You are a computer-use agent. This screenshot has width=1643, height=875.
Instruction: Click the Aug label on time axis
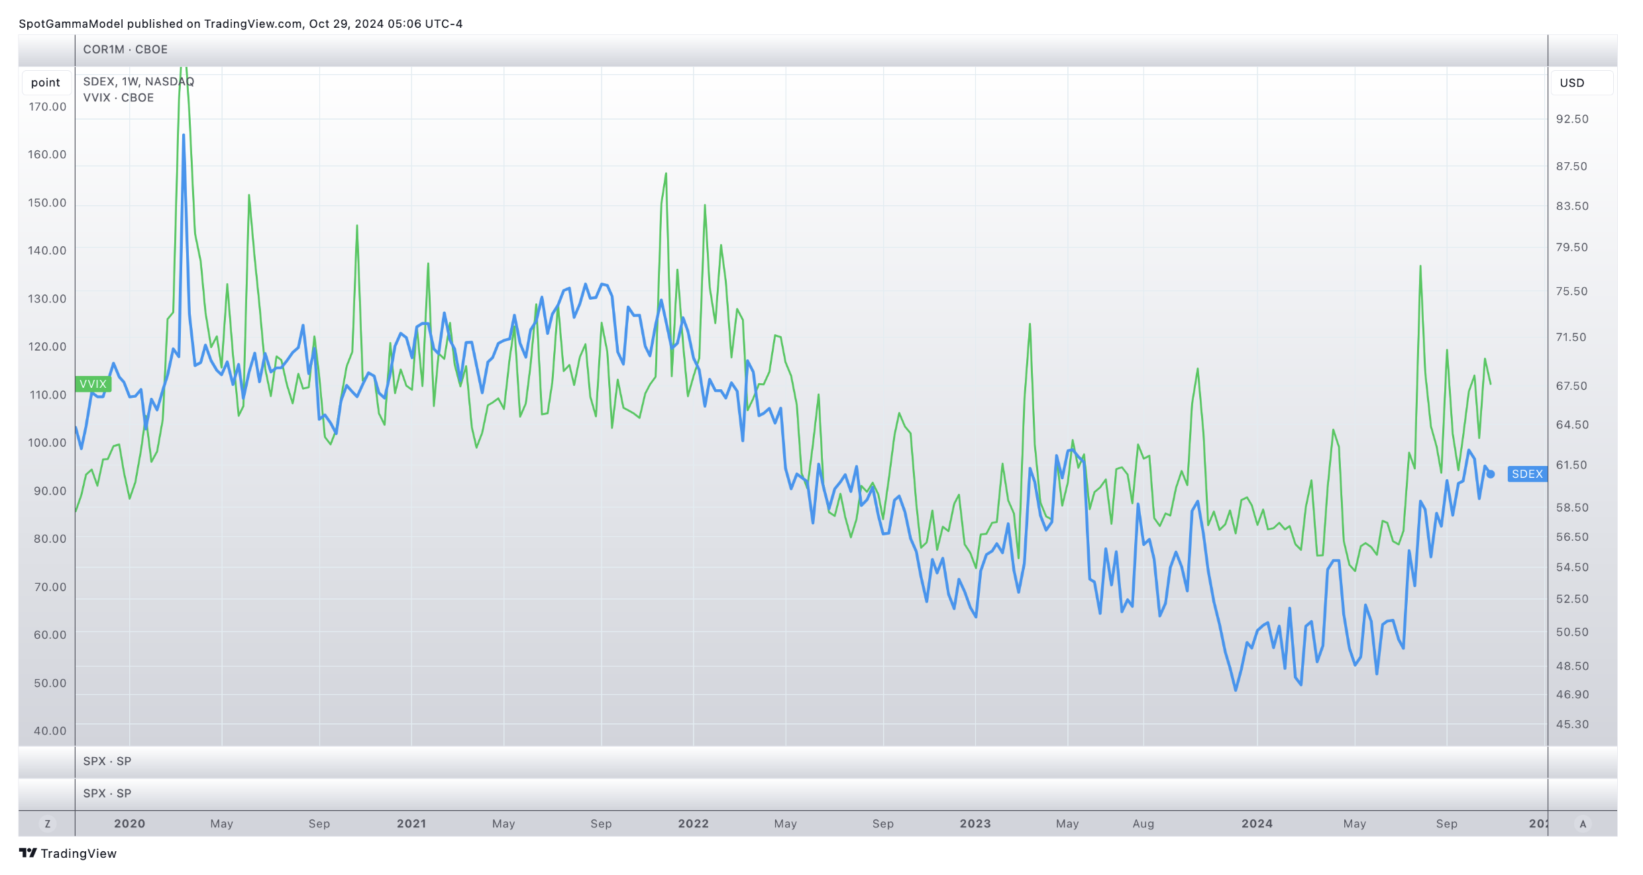pyautogui.click(x=1143, y=824)
